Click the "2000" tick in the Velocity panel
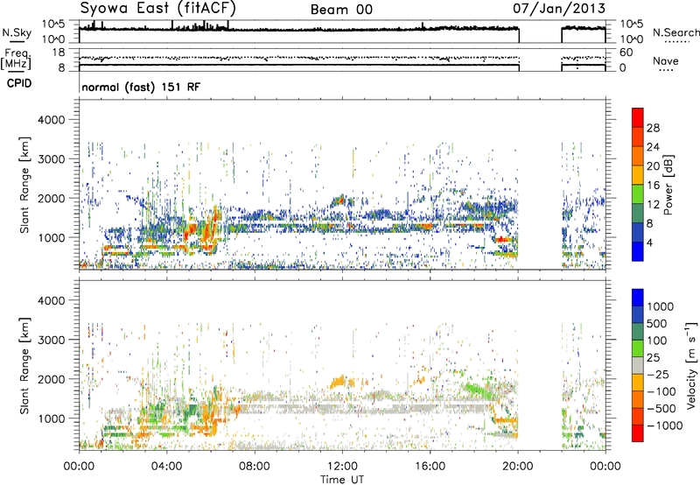Screen dimensions: 700x485 [51, 379]
